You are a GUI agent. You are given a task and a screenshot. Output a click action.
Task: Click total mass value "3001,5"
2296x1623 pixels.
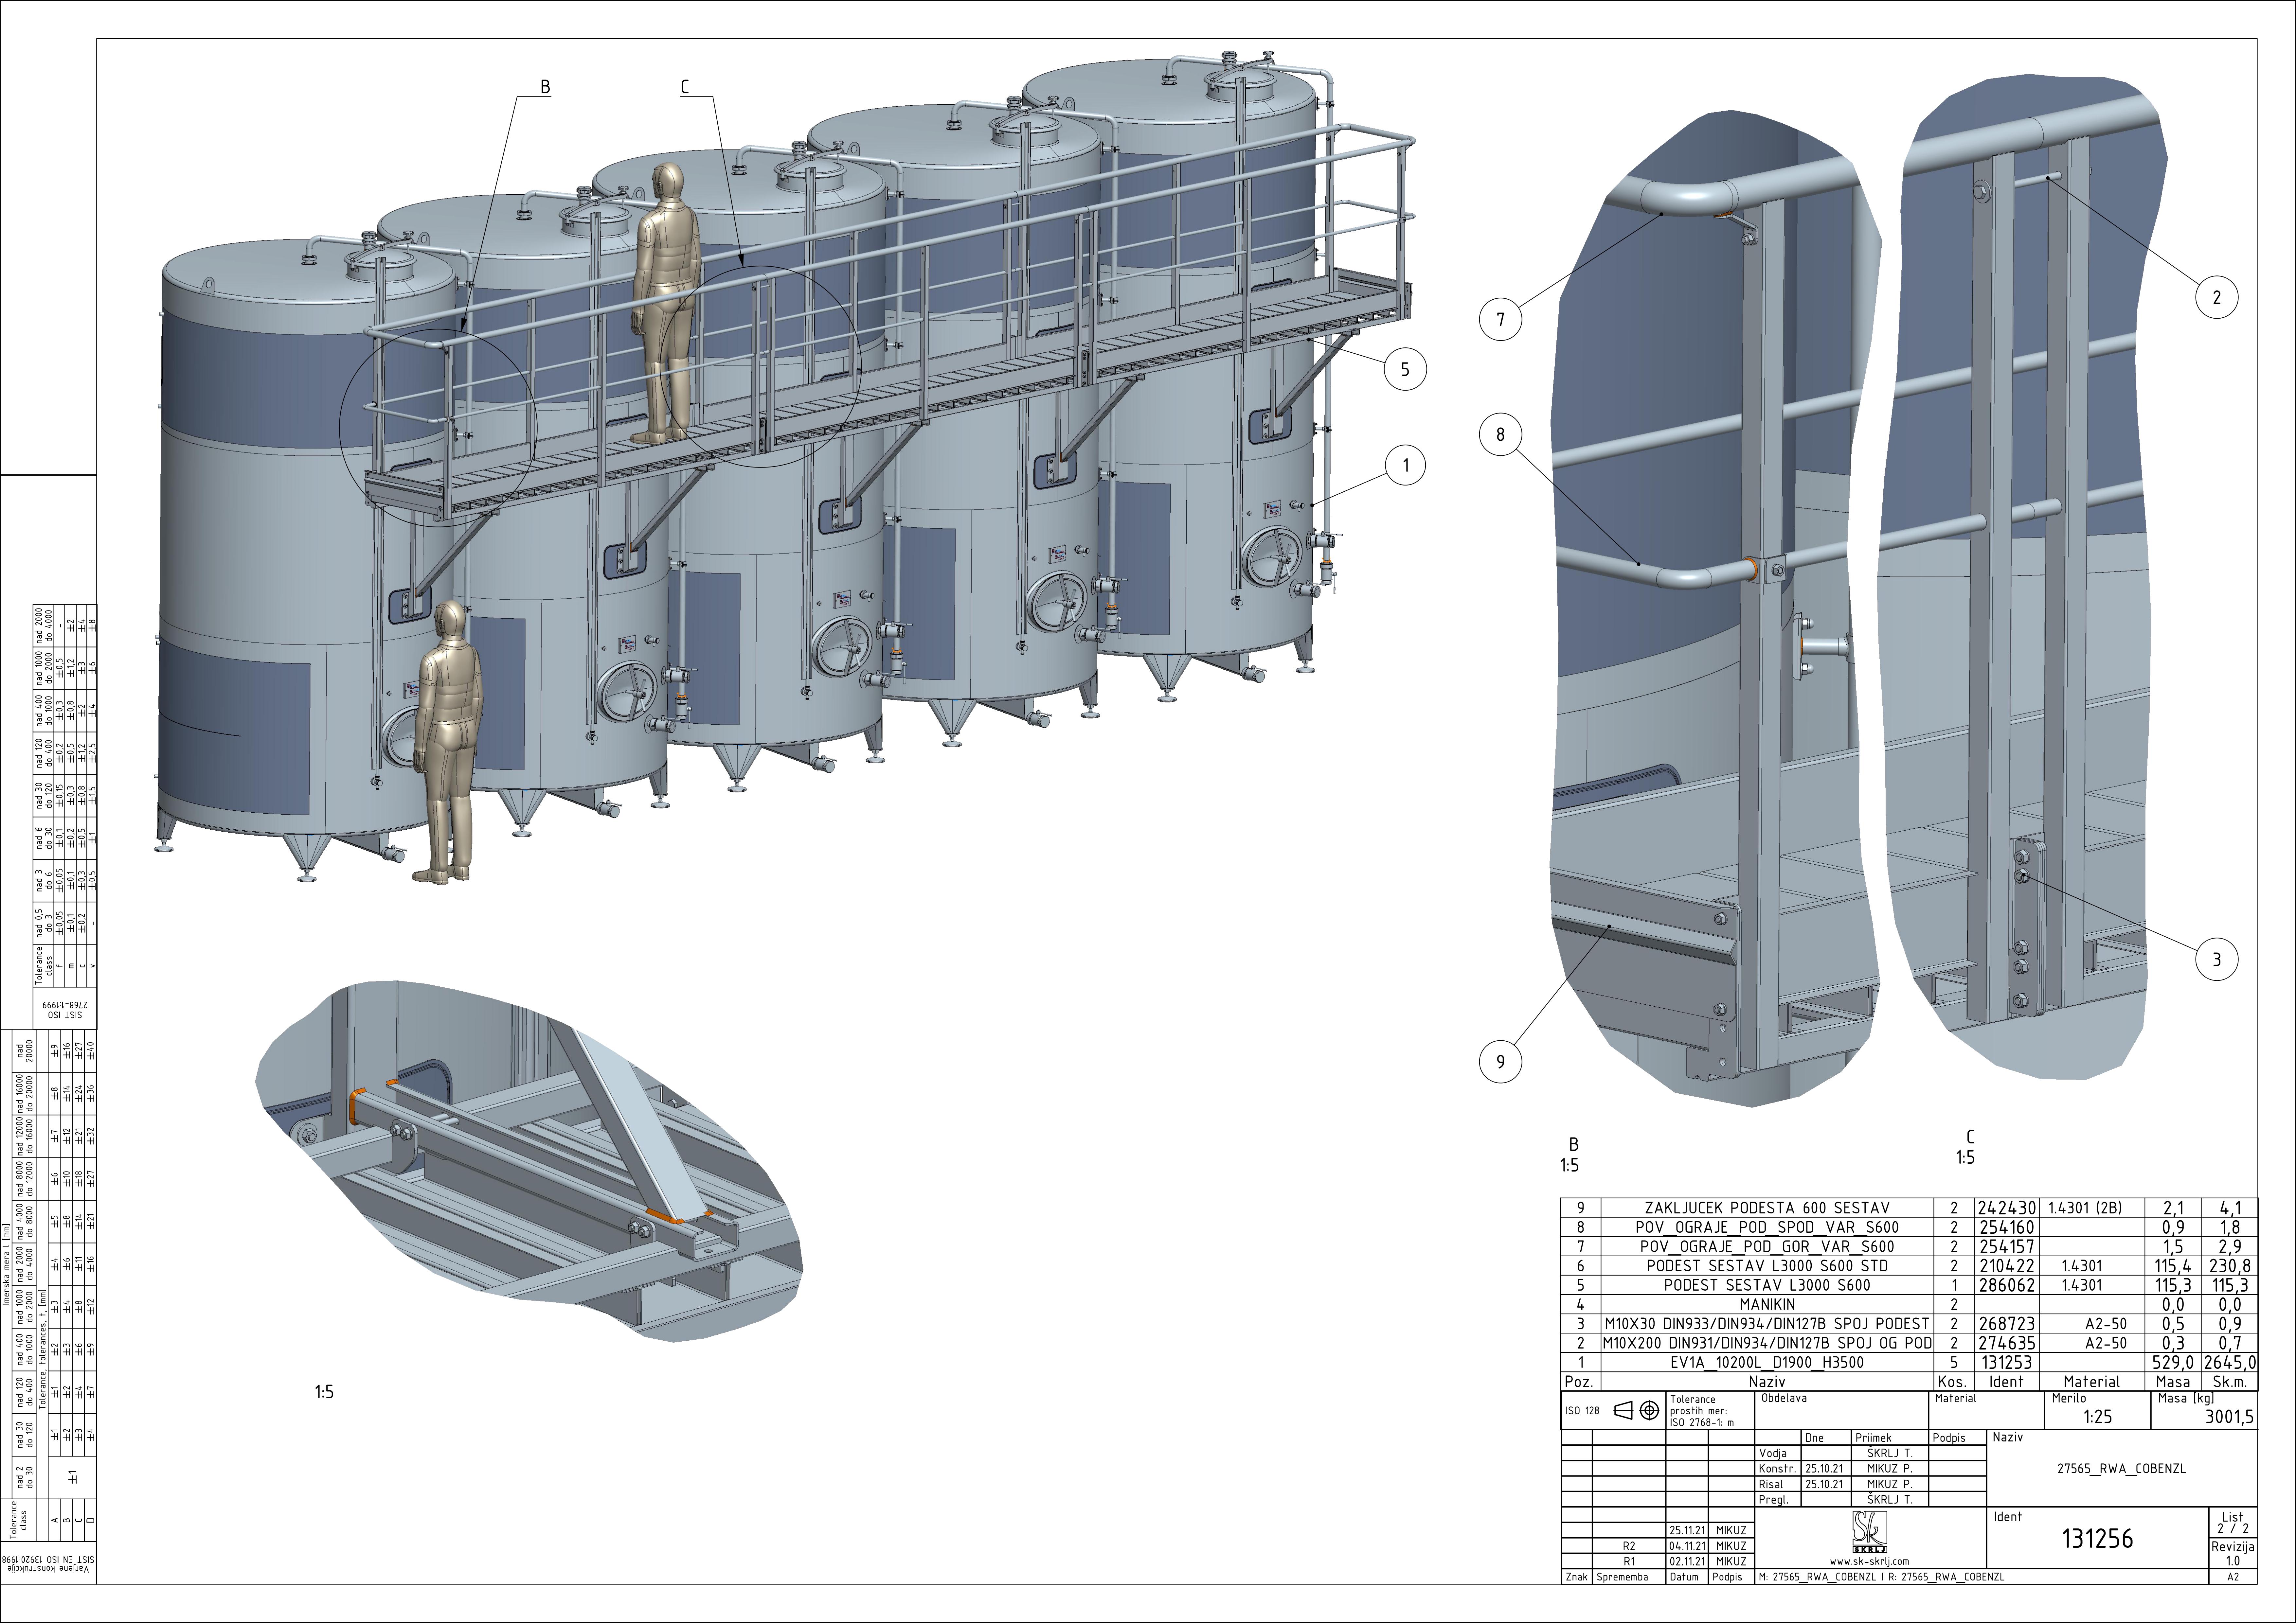[x=2230, y=1417]
